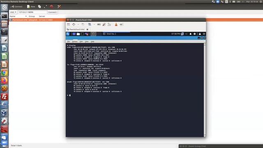Open fullscreen options dropdown arrow
This screenshot has height=148, width=263.
tap(78, 25)
